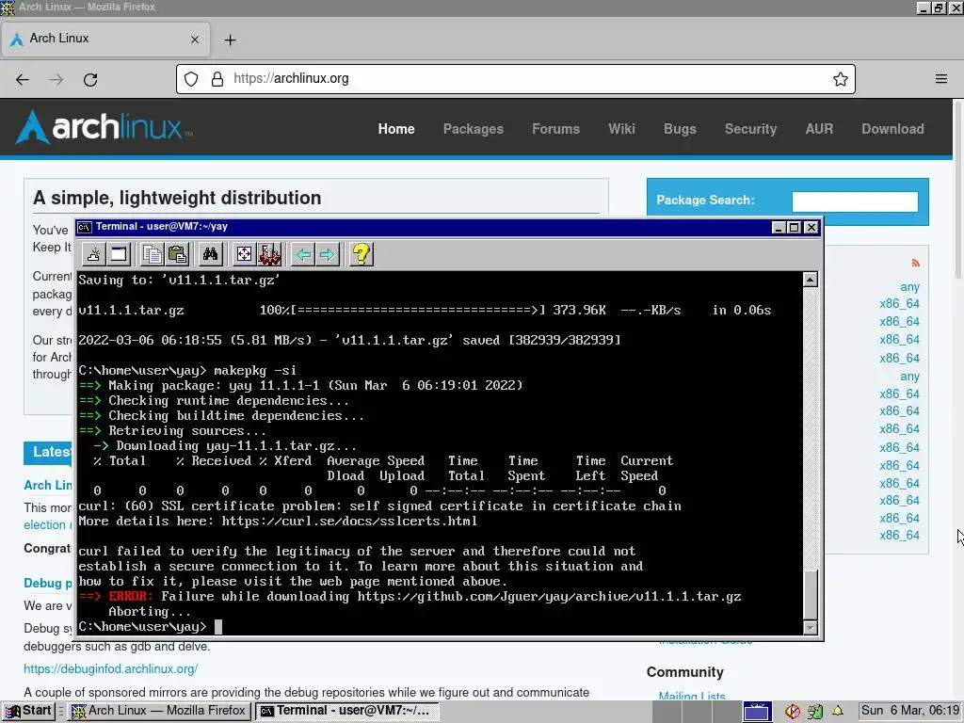Click the notification bell tray icon
Screen dimensions: 964x723
[x=837, y=711]
